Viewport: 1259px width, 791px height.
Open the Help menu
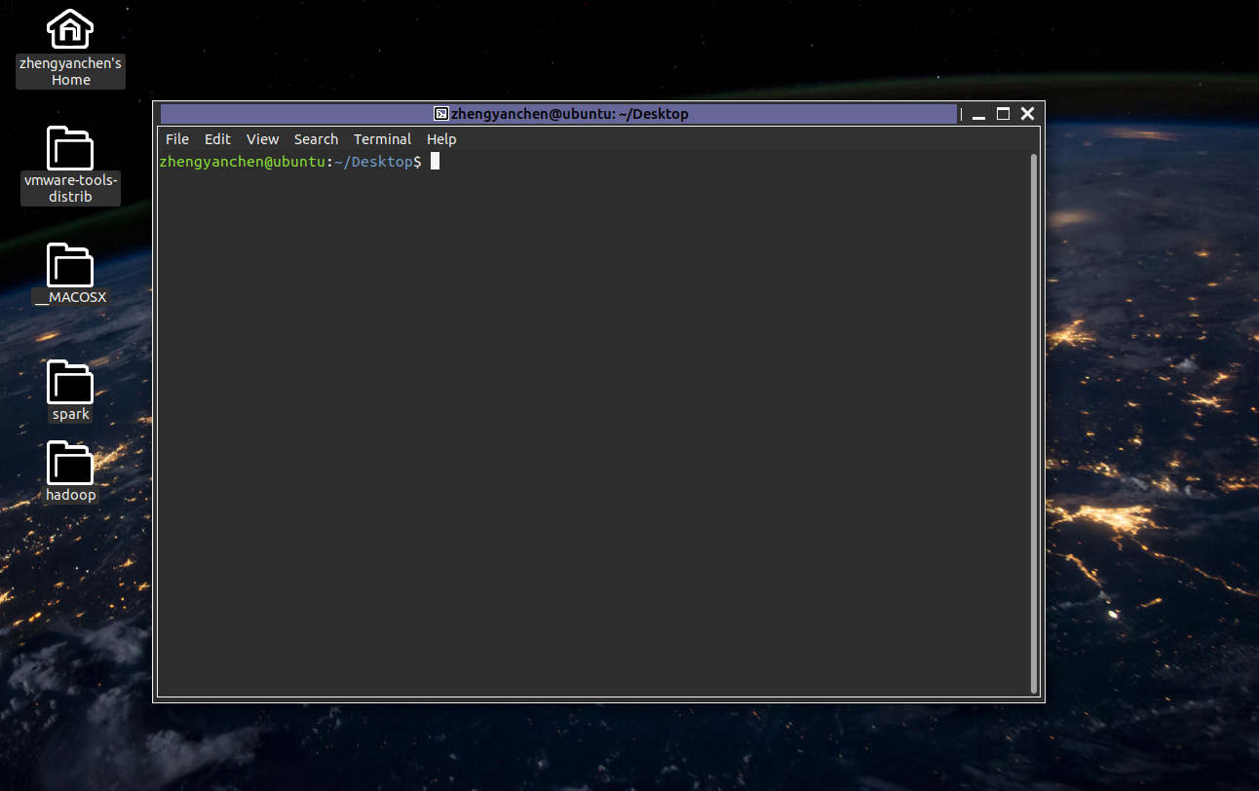[x=441, y=139]
